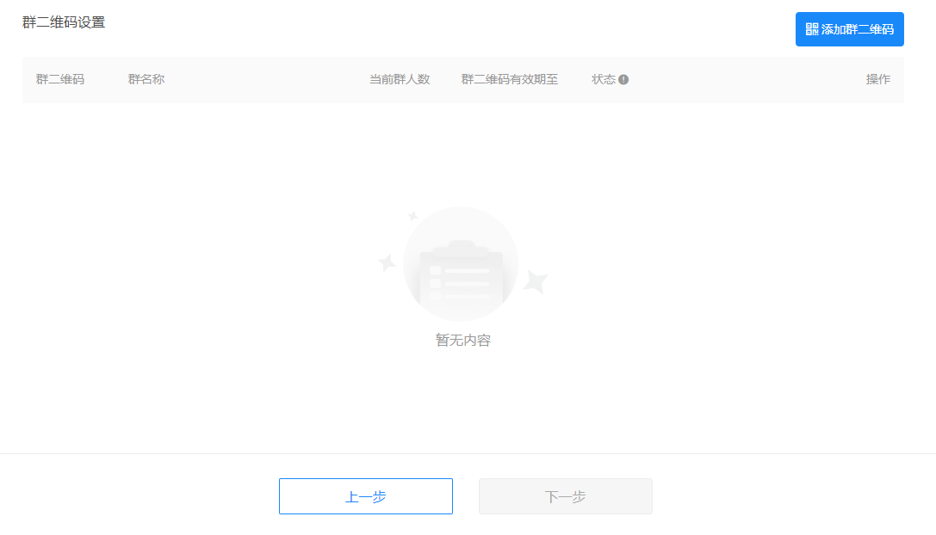Select the 状态 column header text
936x535 pixels.
coord(603,79)
